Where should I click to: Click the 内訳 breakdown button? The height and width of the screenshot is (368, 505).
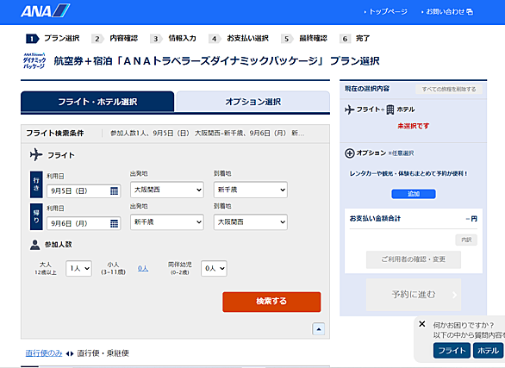(466, 240)
